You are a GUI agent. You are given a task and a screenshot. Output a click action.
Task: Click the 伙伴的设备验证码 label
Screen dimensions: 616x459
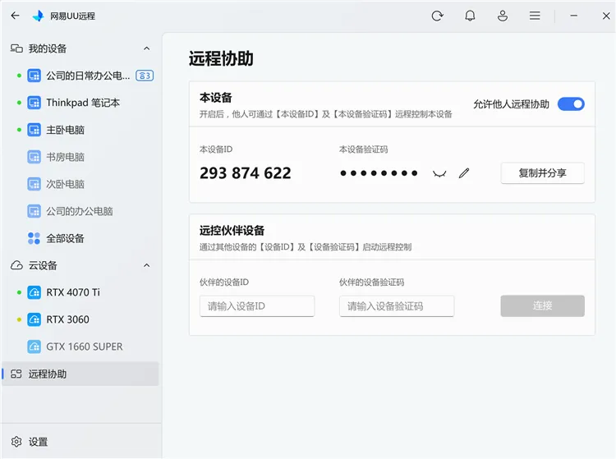click(x=371, y=282)
